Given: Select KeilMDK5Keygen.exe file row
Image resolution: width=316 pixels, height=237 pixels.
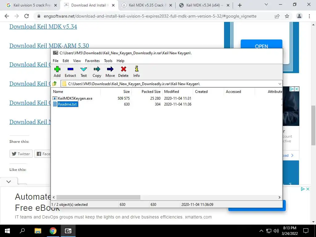Looking at the screenshot, I should tap(166, 98).
